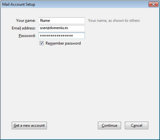Click the hint 'Your name, as shown to others'
Image resolution: width=160 pixels, height=140 pixels.
[x=114, y=21]
